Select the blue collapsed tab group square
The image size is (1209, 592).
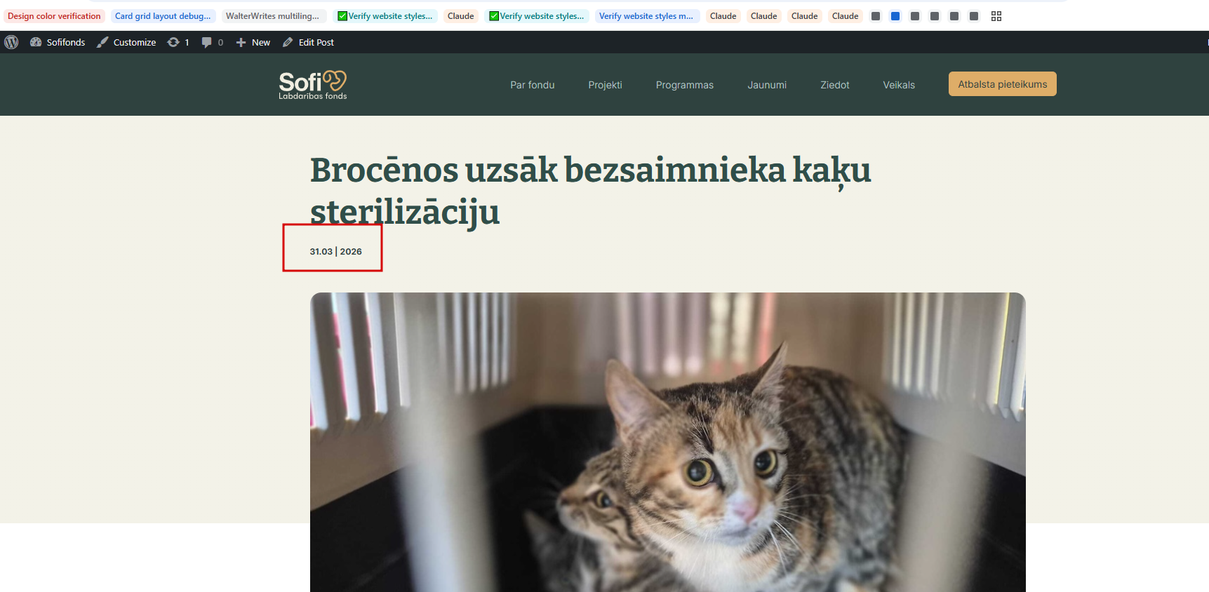[x=895, y=16]
